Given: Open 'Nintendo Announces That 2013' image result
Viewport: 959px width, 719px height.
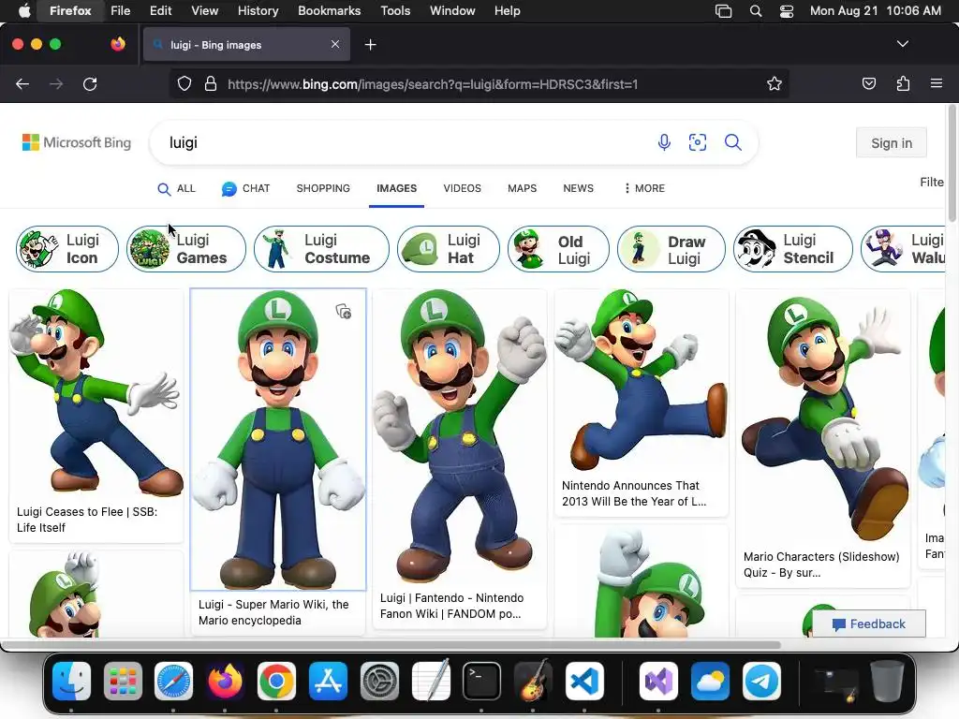Looking at the screenshot, I should 642,380.
